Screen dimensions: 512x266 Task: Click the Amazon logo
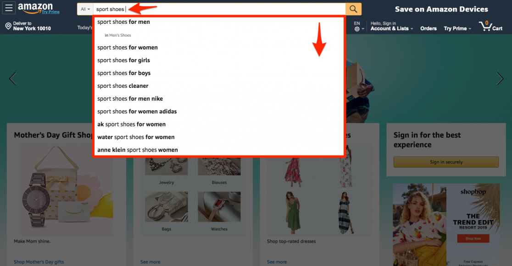36,8
